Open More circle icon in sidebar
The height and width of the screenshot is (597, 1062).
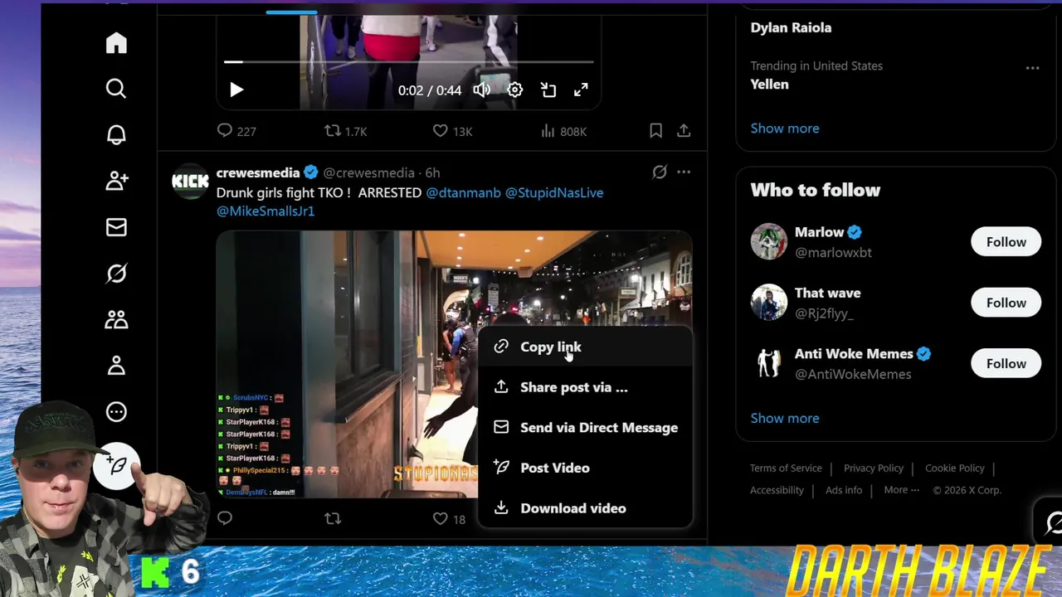(x=116, y=411)
